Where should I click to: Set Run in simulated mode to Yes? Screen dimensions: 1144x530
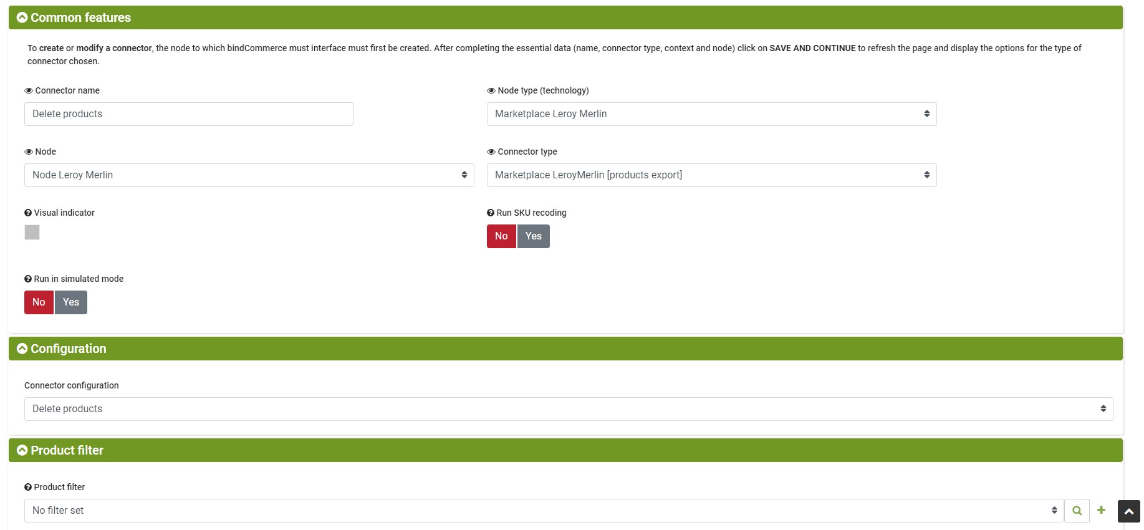71,302
